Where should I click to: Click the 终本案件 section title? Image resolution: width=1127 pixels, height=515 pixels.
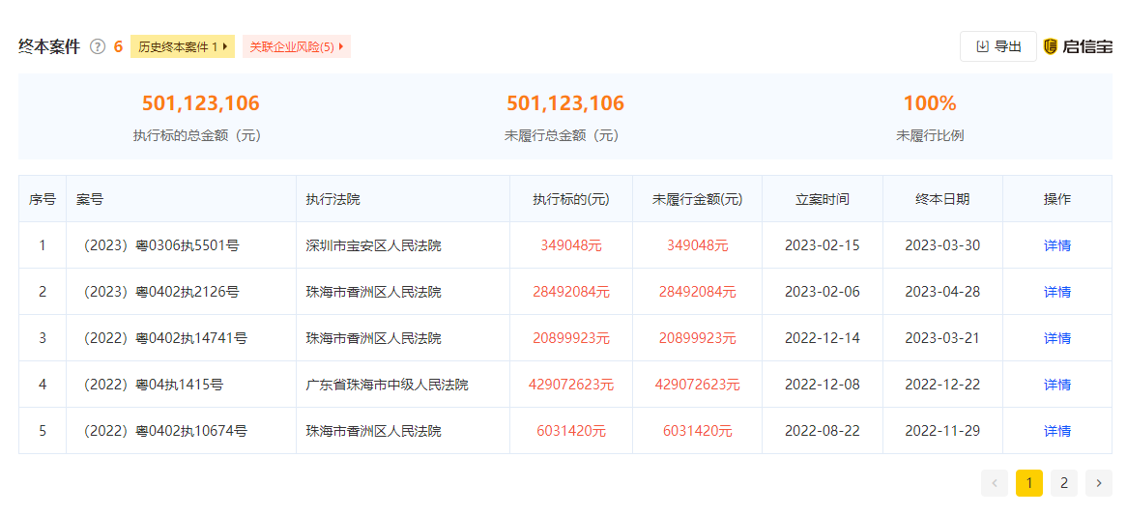(x=49, y=46)
